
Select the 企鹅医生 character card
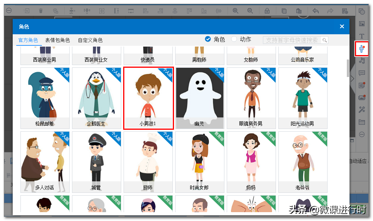click(x=97, y=98)
